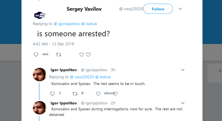The width and height of the screenshot is (222, 121).
Task: Open Igor Ippolitov avatar on first reply
Action: click(x=40, y=75)
